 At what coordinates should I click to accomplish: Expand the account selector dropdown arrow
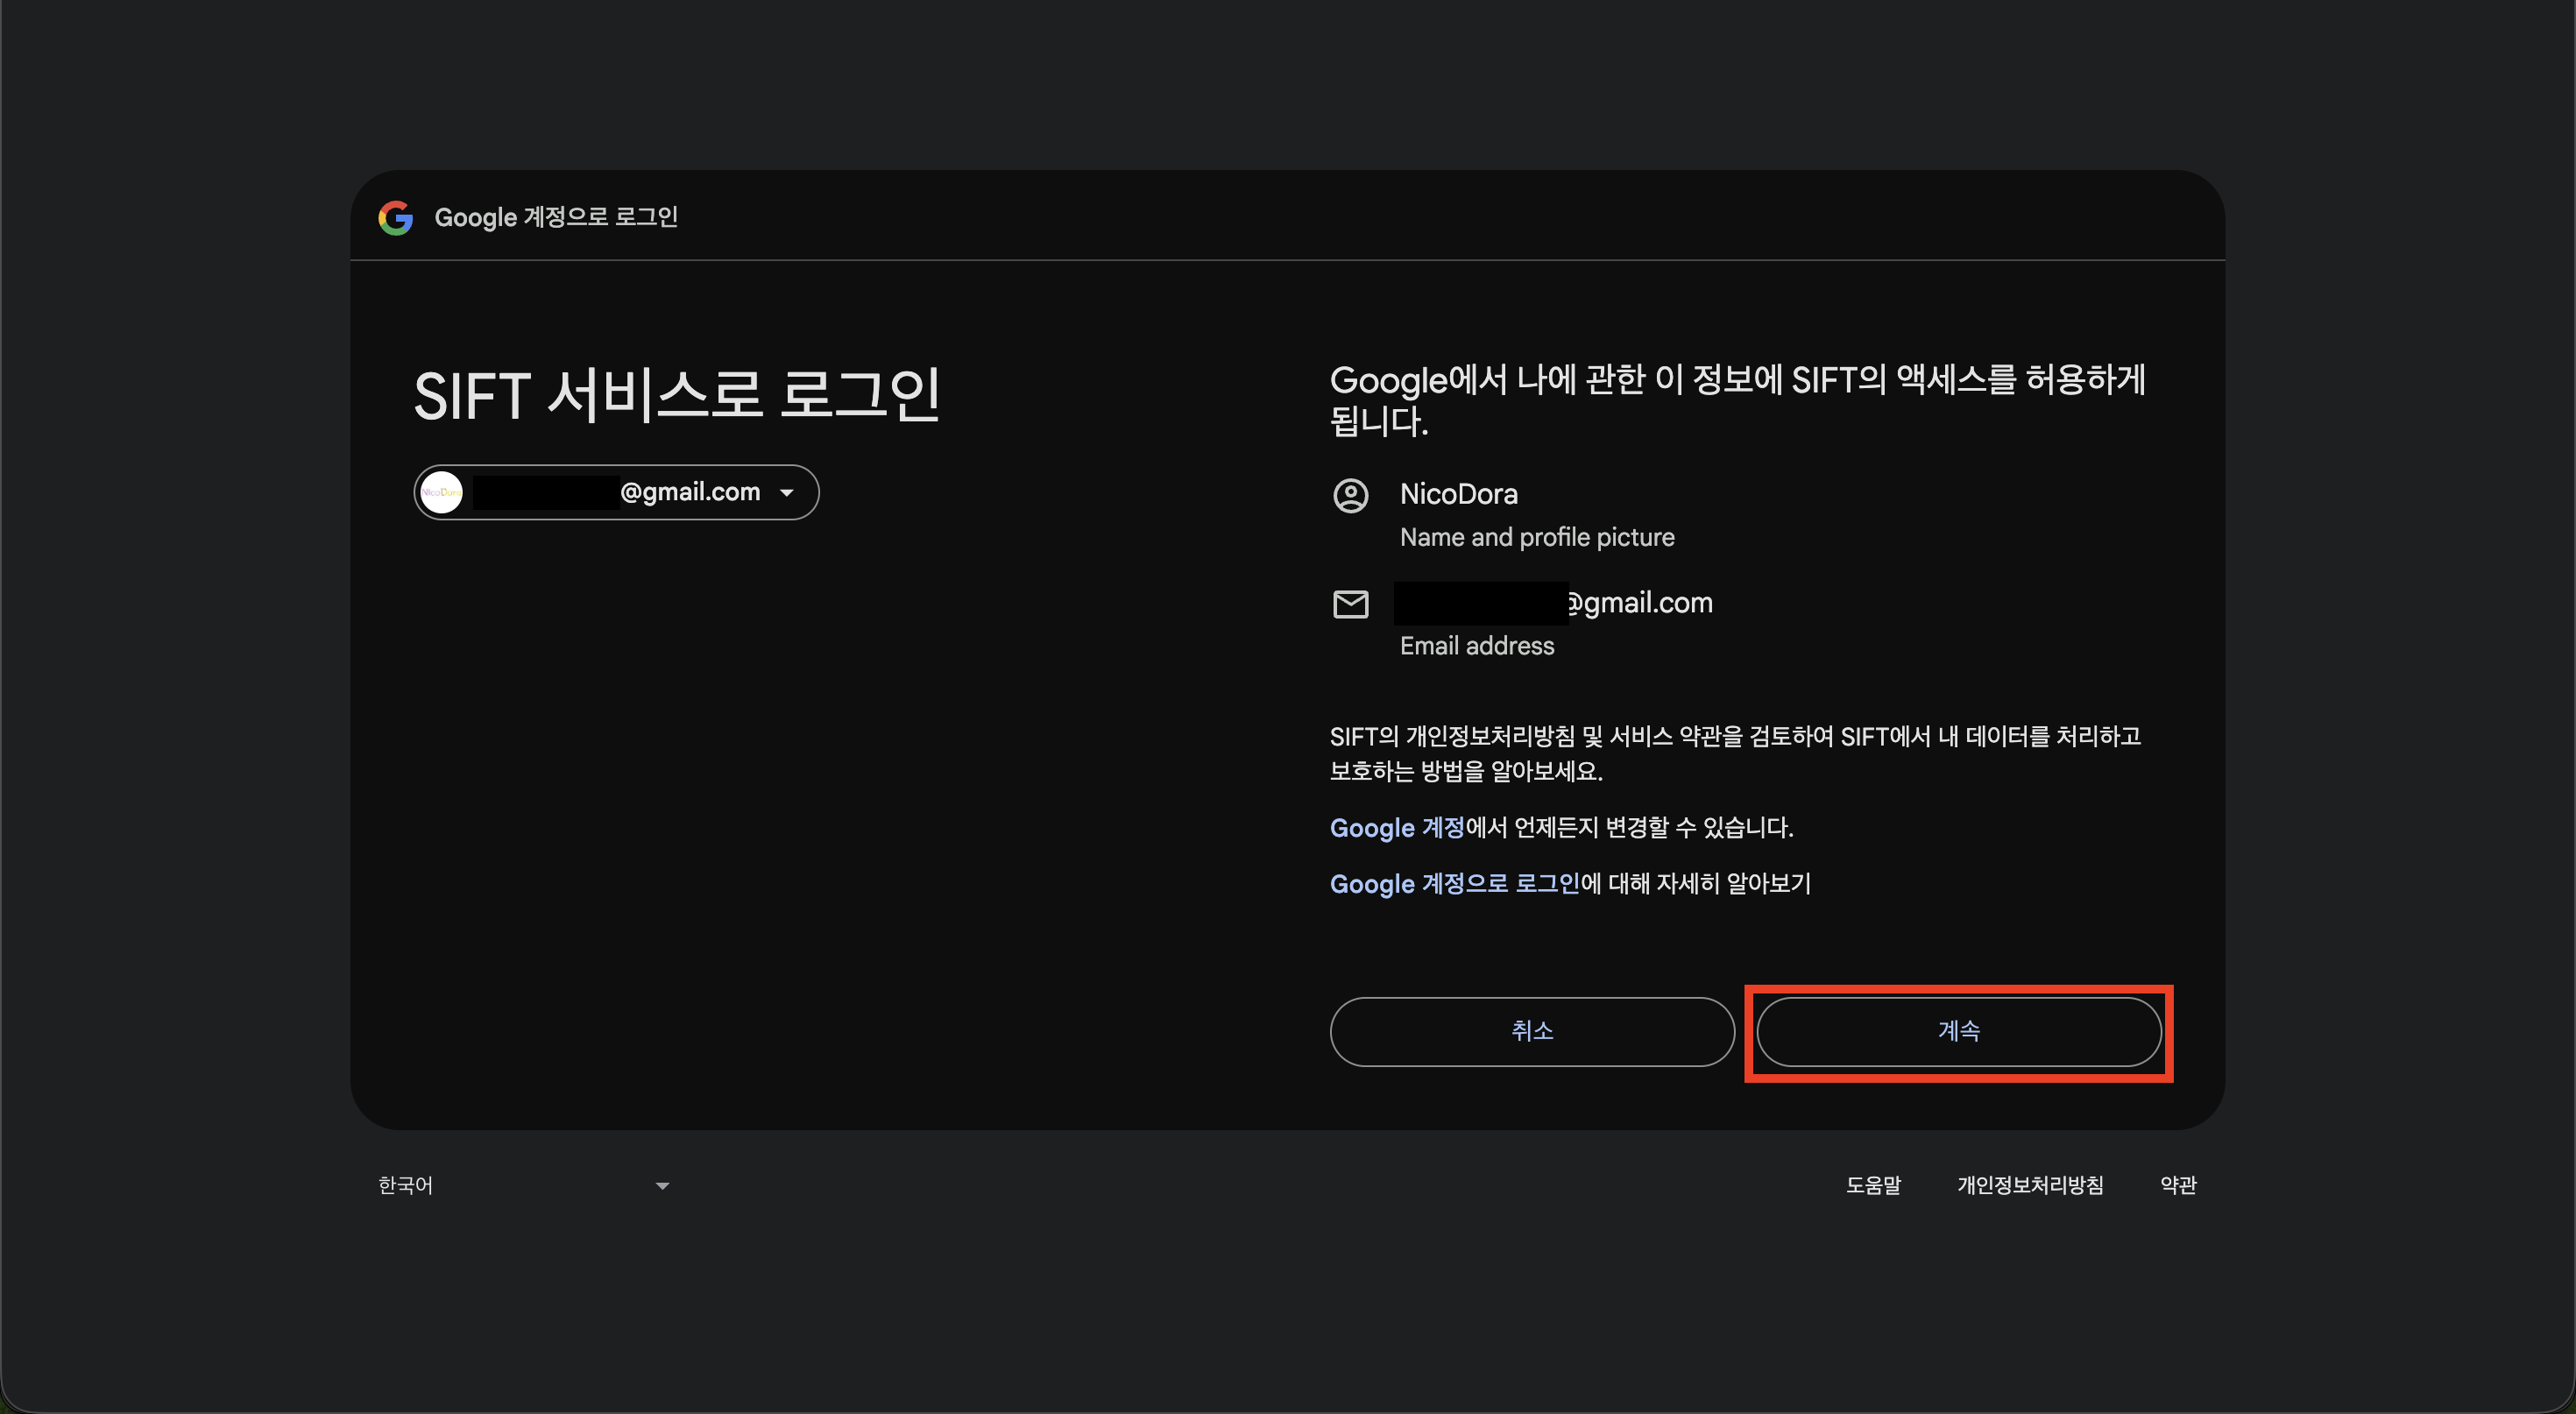click(x=787, y=492)
